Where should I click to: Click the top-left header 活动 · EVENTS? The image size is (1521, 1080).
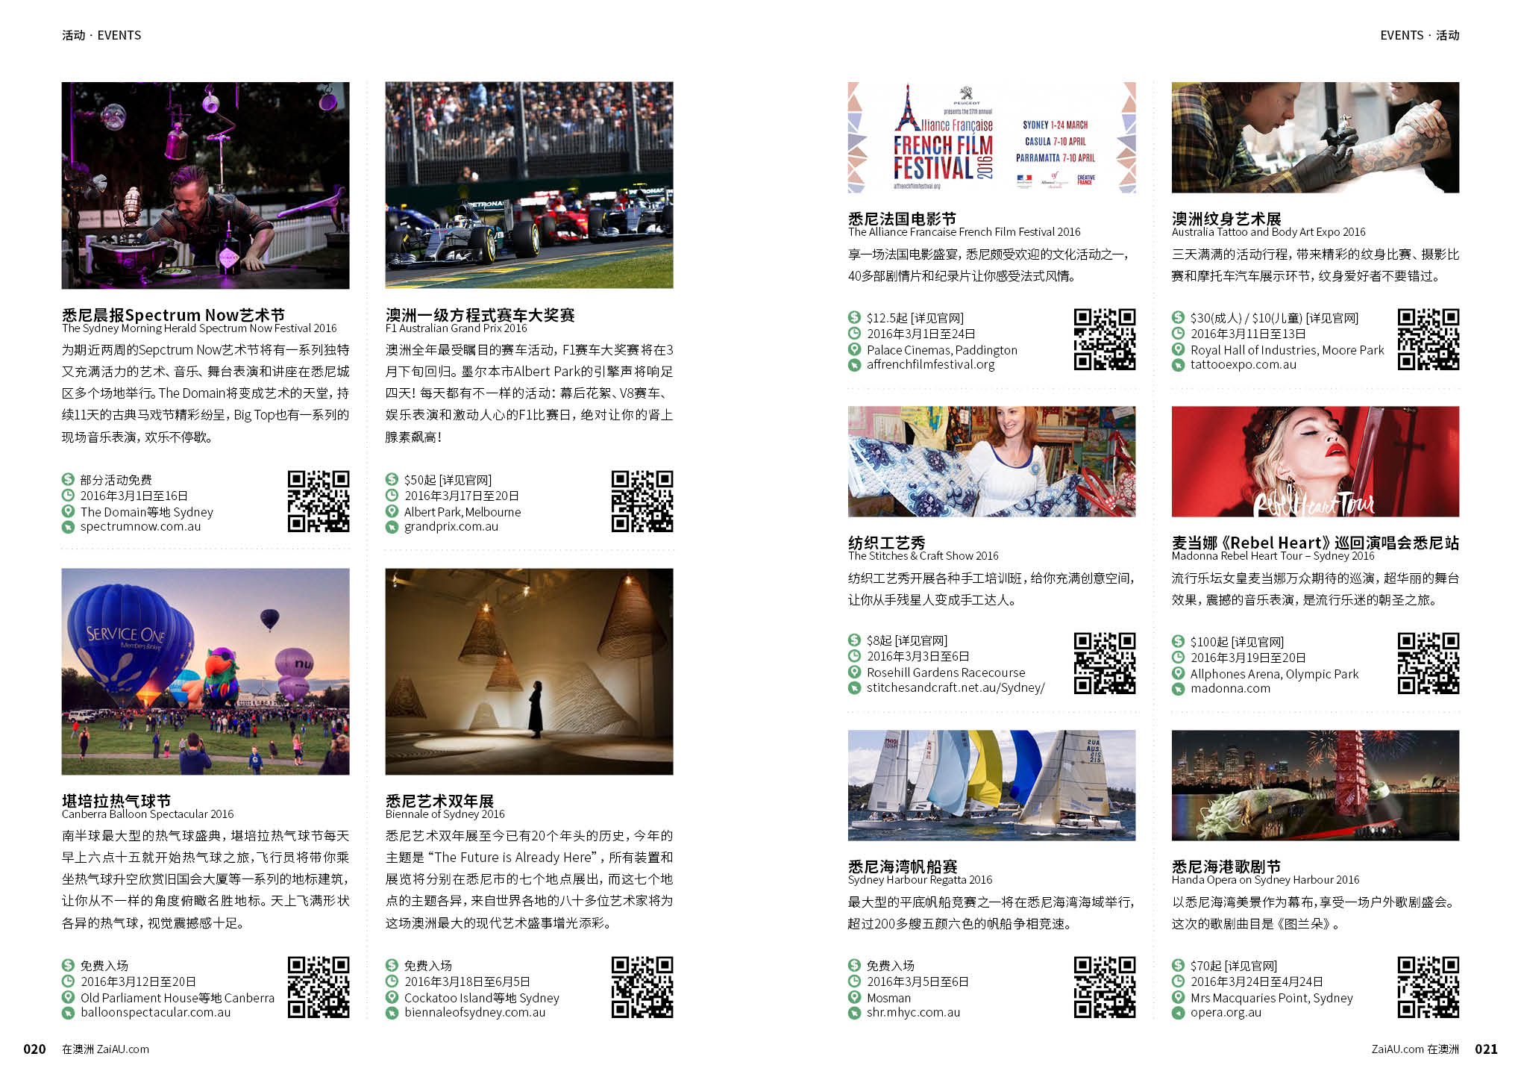[101, 35]
